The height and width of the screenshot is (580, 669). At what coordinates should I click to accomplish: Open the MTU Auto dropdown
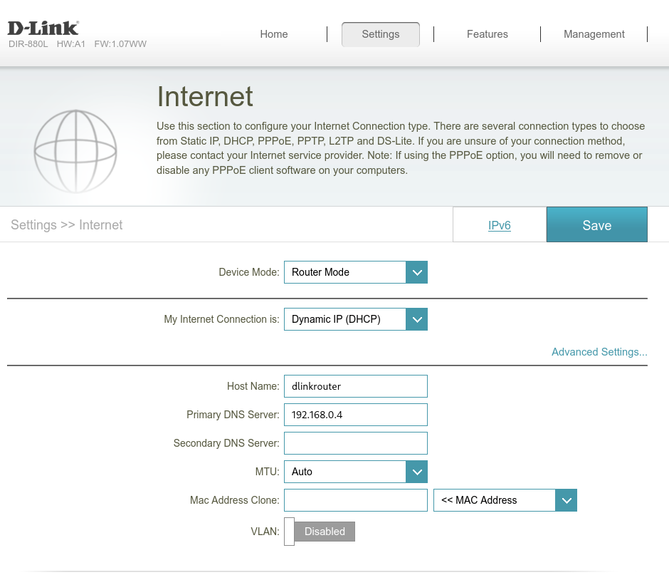(x=345, y=472)
